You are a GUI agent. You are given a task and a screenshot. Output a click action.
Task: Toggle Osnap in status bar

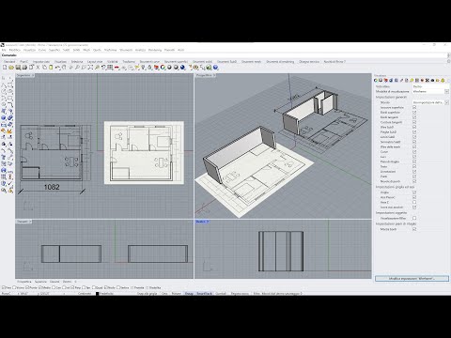click(x=189, y=294)
